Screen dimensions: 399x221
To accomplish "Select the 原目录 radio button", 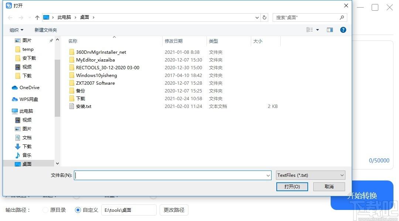I will (x=45, y=210).
